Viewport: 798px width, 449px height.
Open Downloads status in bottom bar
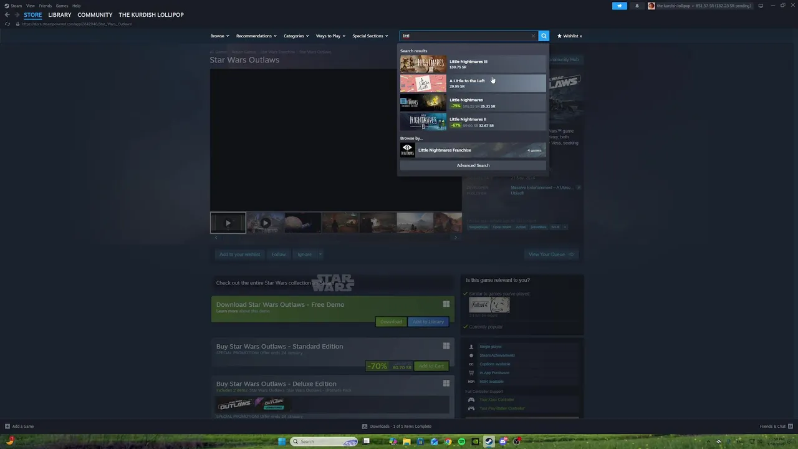(x=397, y=427)
